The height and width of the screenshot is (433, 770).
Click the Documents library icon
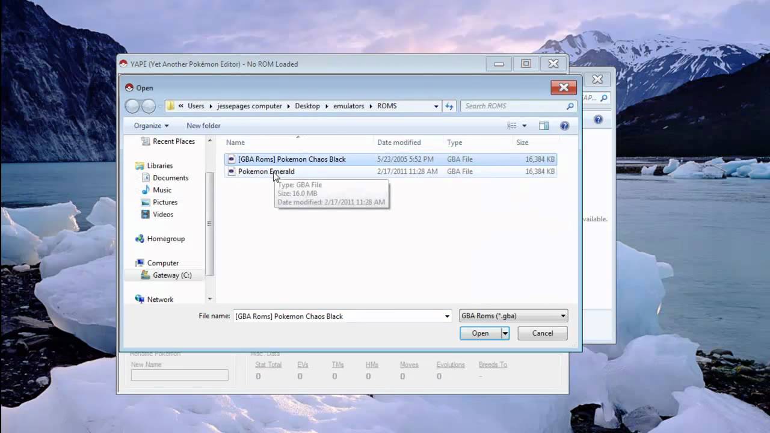tap(146, 178)
